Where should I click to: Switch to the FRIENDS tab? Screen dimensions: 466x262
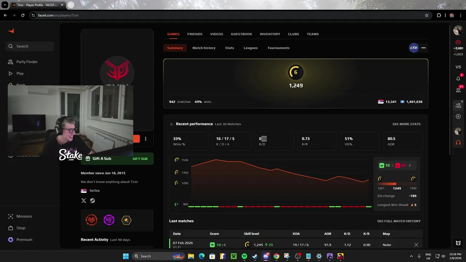[195, 34]
